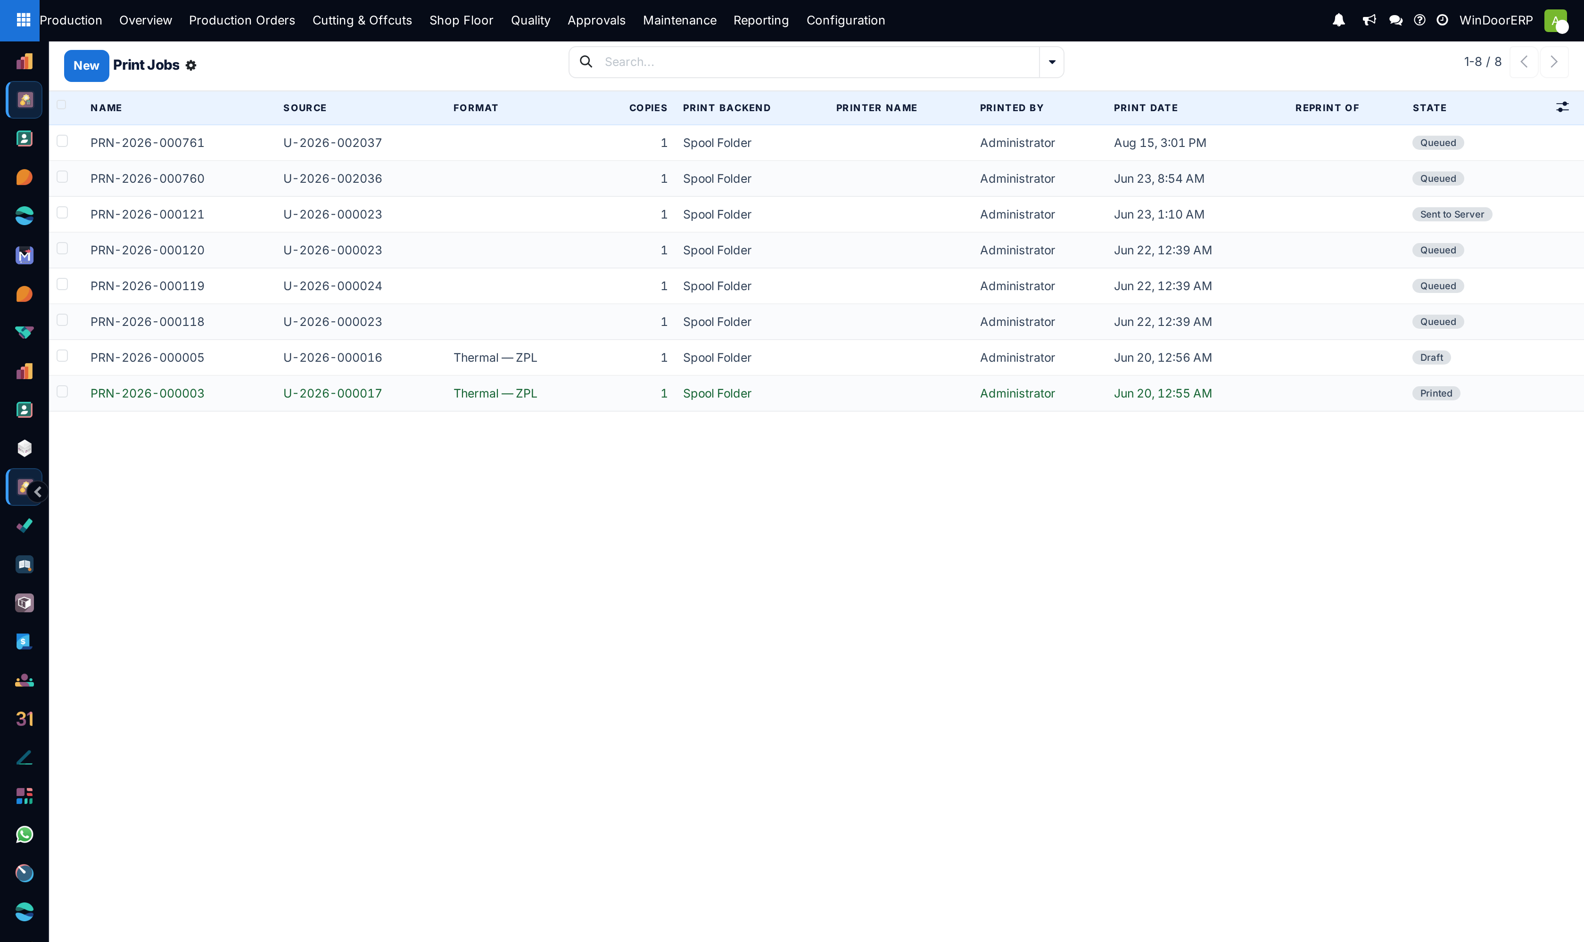Collapse the sidebar with chevron
This screenshot has width=1584, height=942.
tap(38, 492)
